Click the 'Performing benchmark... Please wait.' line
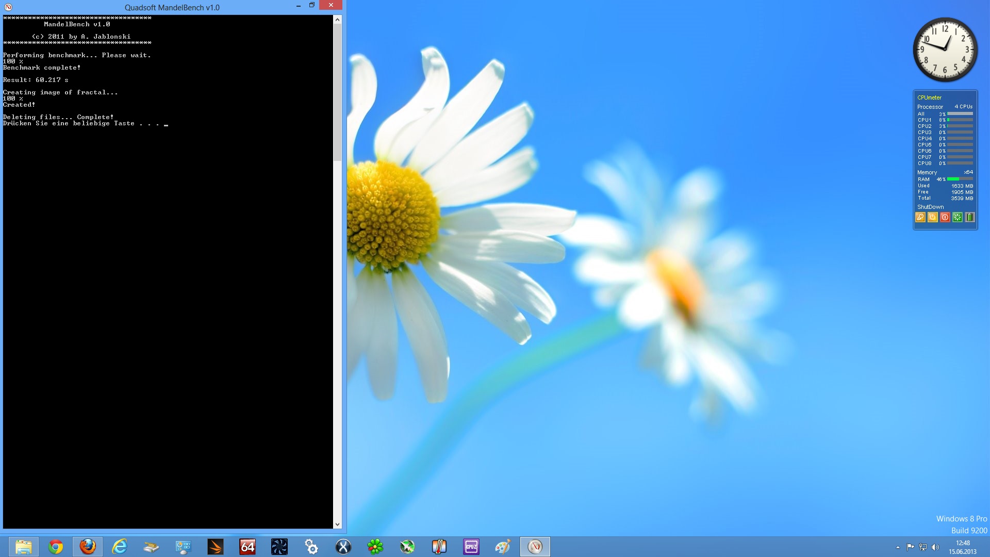 click(x=77, y=55)
